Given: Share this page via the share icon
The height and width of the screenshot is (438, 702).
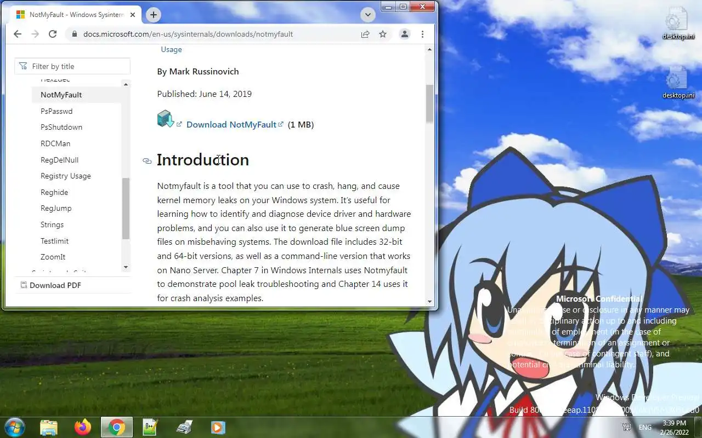Looking at the screenshot, I should pos(365,34).
